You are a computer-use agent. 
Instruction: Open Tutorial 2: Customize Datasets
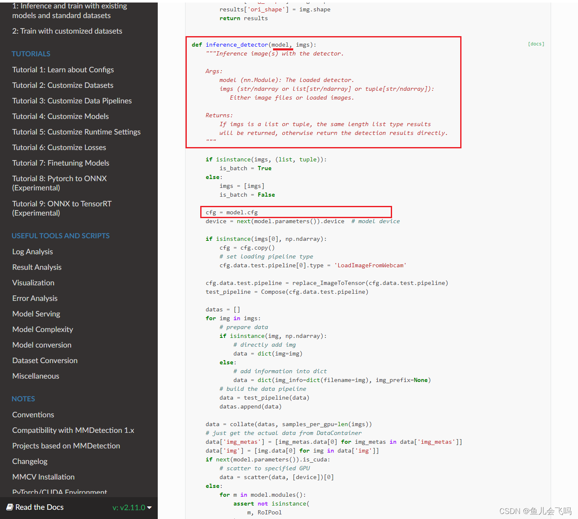pos(62,85)
